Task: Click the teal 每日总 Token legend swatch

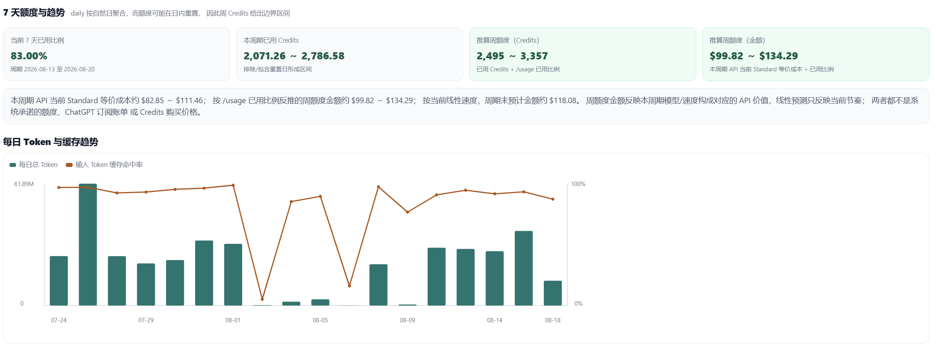Action: coord(13,165)
